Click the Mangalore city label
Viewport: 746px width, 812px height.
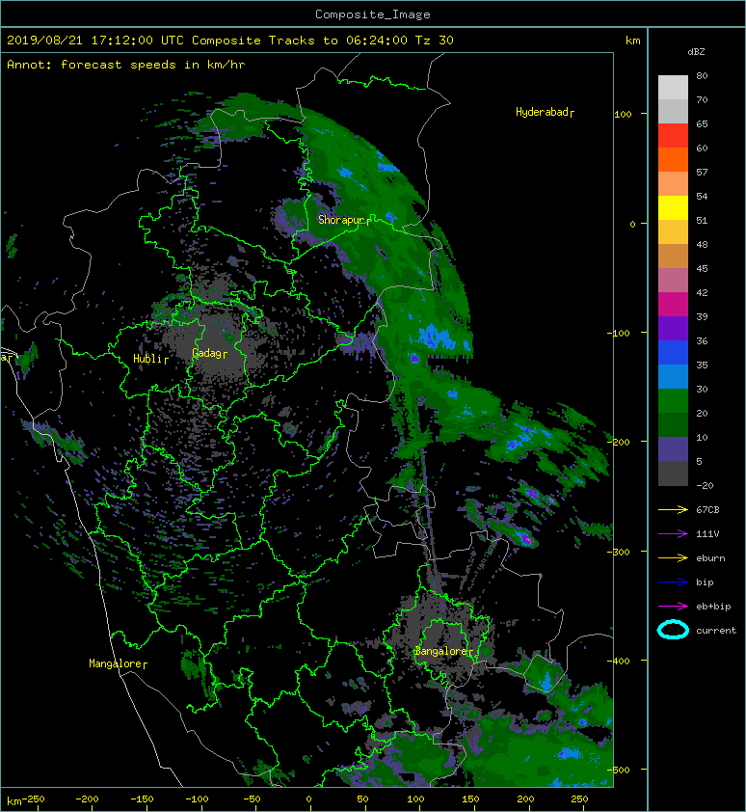pos(118,663)
